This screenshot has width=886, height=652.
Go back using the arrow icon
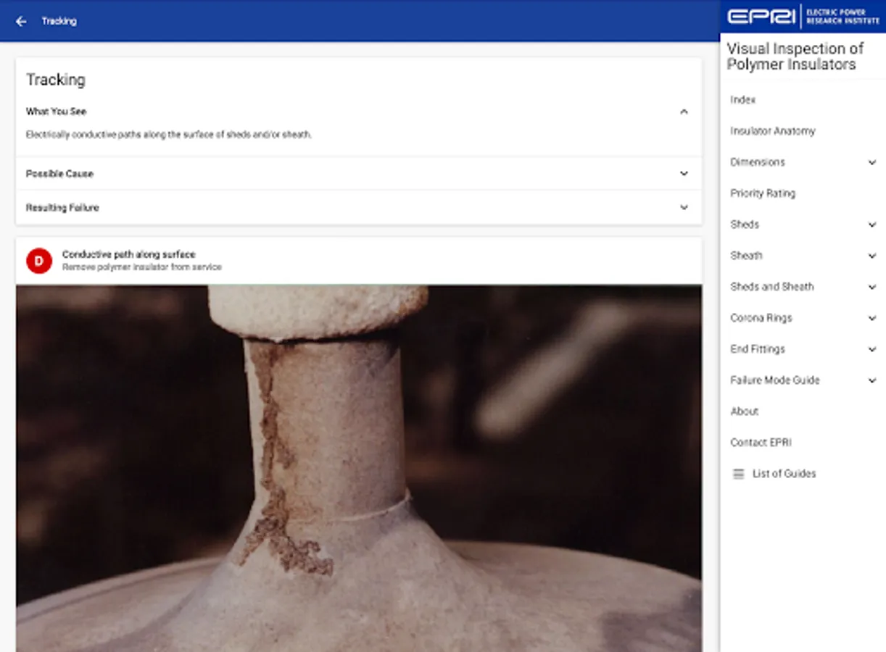click(21, 21)
